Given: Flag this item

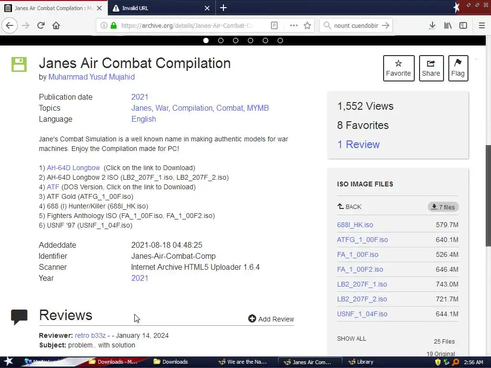Looking at the screenshot, I should click(458, 68).
